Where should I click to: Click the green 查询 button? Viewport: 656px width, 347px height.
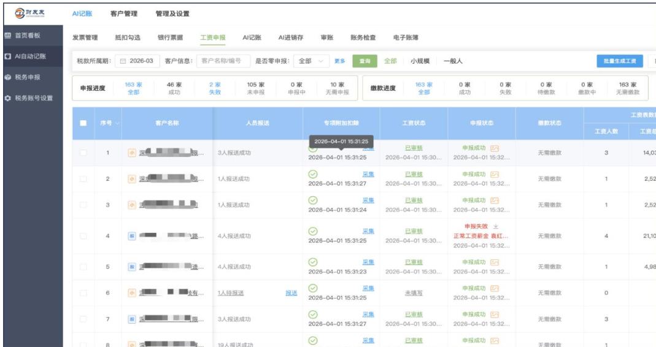(x=365, y=61)
